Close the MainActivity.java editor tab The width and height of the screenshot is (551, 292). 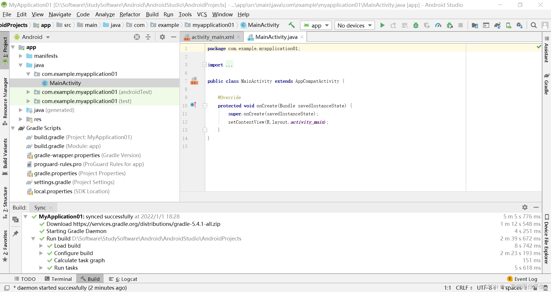(x=302, y=37)
